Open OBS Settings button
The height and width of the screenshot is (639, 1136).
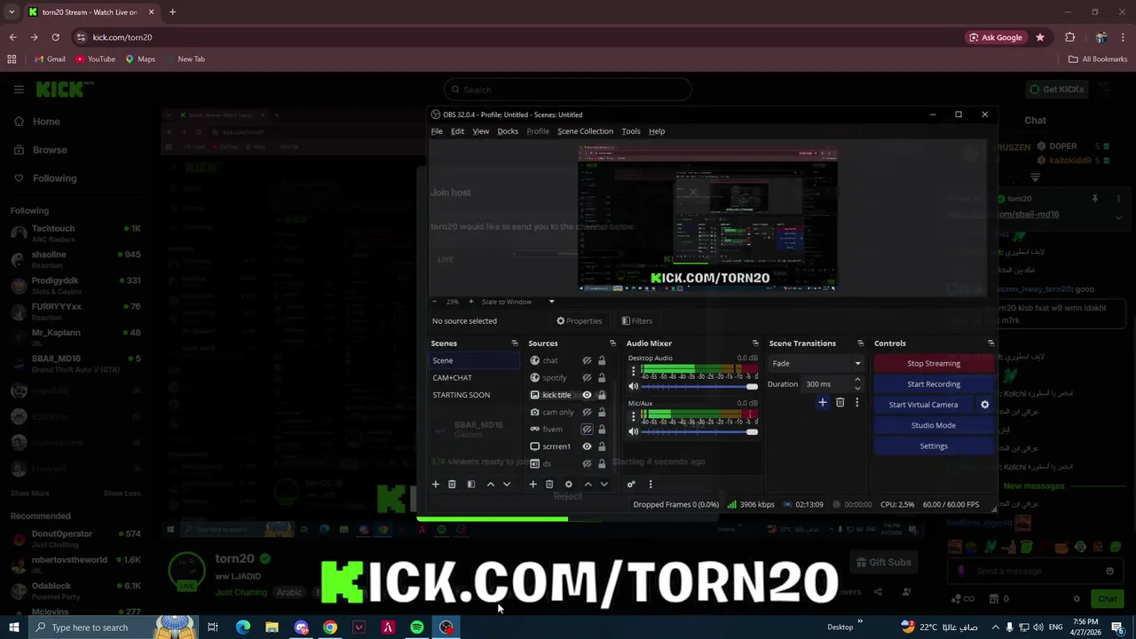(x=934, y=446)
